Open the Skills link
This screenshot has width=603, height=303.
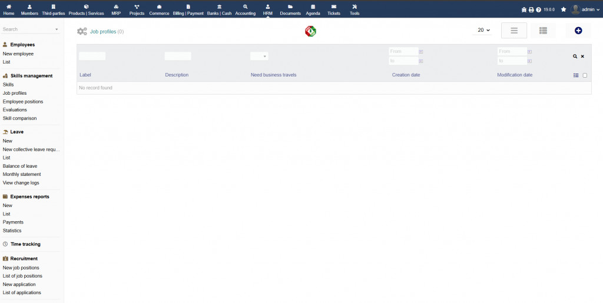pos(8,85)
